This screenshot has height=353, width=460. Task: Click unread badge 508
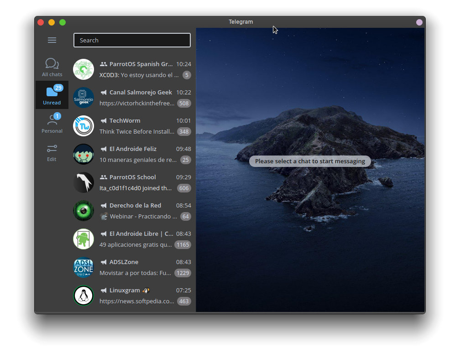(x=184, y=103)
